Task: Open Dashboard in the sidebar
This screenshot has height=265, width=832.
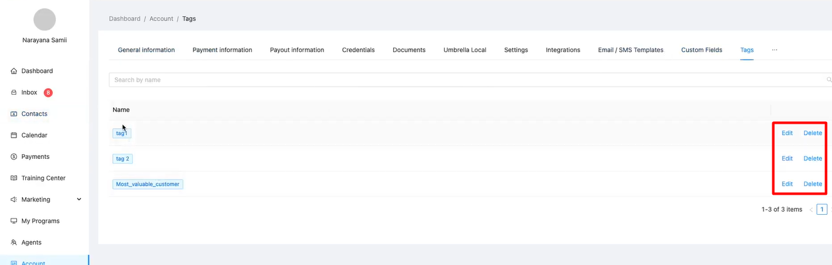Action: pyautogui.click(x=37, y=71)
